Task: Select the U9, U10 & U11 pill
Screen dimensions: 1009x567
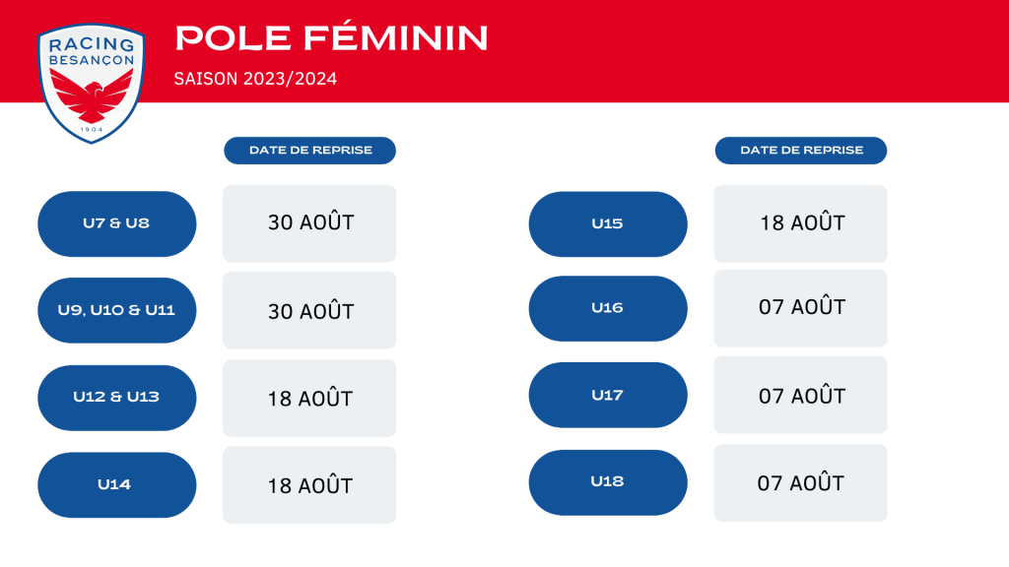Action: coord(117,310)
